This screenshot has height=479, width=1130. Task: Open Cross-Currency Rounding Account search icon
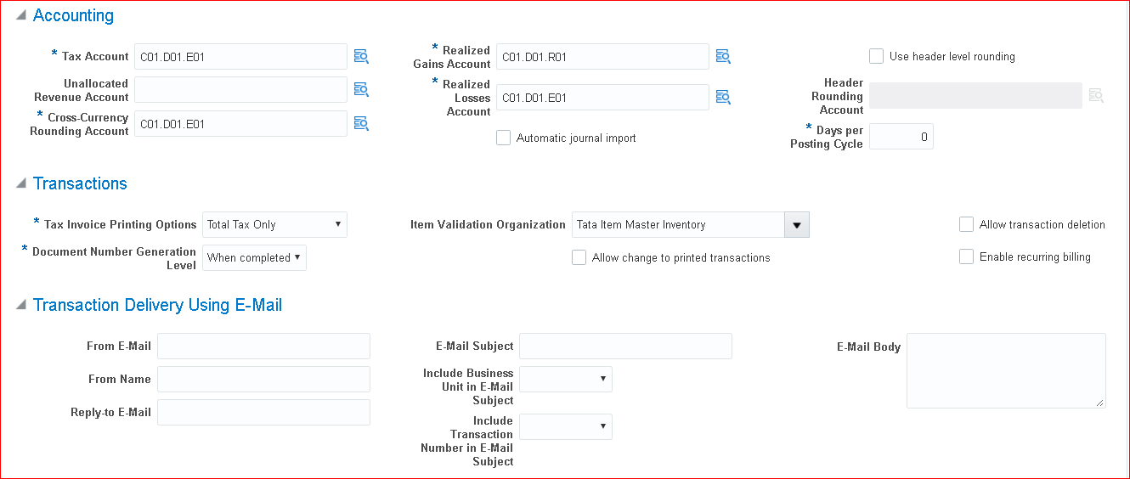[x=361, y=124]
